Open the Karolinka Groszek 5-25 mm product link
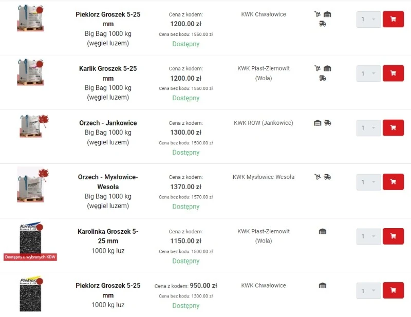411x317 pixels. click(x=108, y=236)
